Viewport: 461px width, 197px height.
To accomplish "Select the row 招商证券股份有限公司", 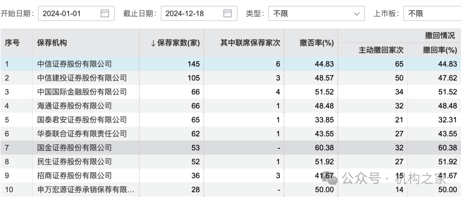I will [230, 176].
